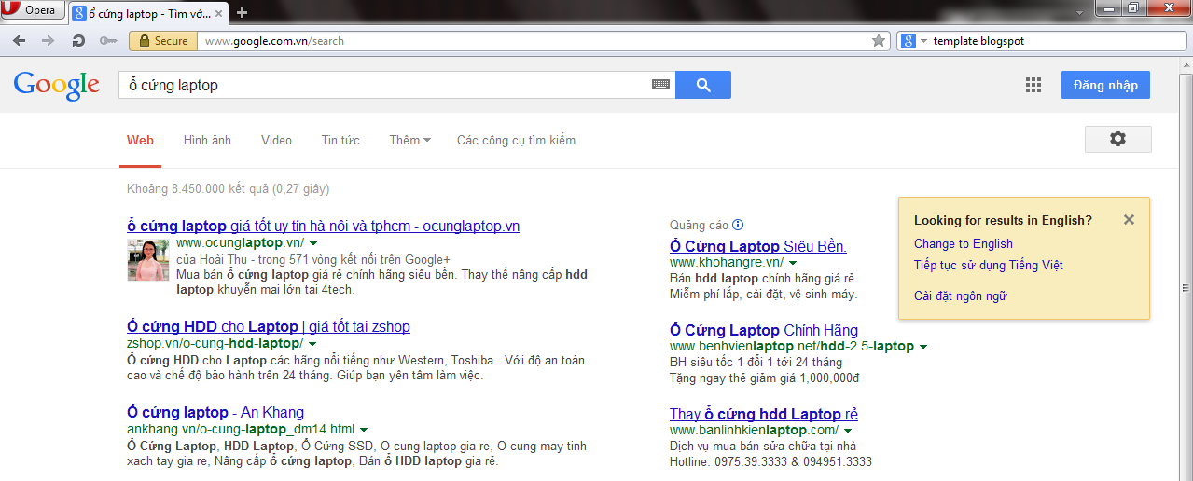Open the Google apps grid icon
1193x481 pixels.
(x=1033, y=85)
